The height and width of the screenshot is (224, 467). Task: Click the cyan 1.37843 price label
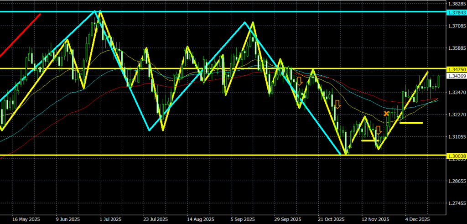point(456,12)
